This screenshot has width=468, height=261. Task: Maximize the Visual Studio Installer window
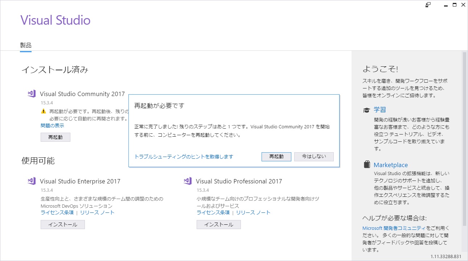455,5
